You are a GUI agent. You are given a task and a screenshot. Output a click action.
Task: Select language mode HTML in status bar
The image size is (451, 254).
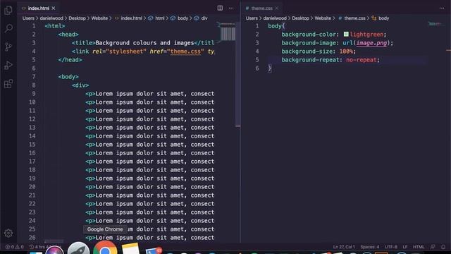click(419, 247)
